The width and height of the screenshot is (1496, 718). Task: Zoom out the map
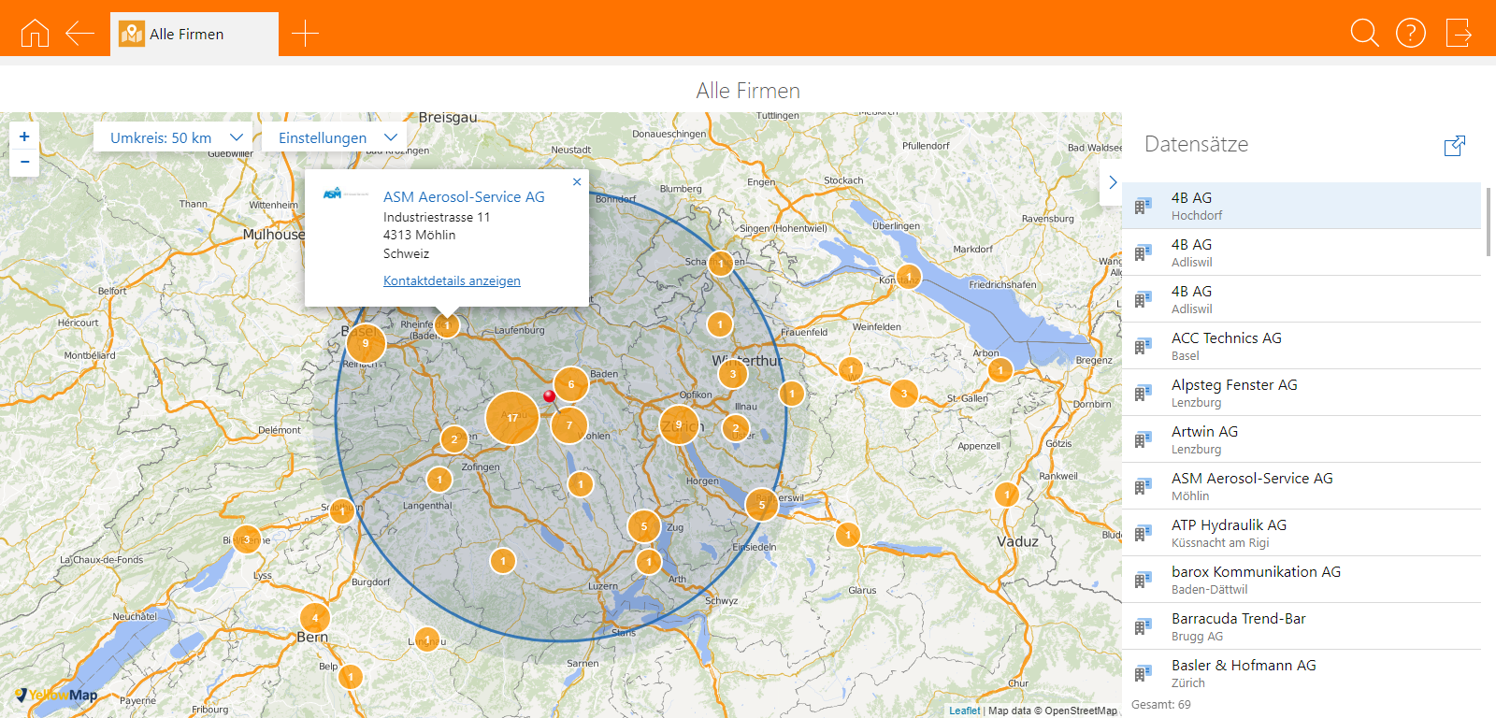pyautogui.click(x=24, y=162)
